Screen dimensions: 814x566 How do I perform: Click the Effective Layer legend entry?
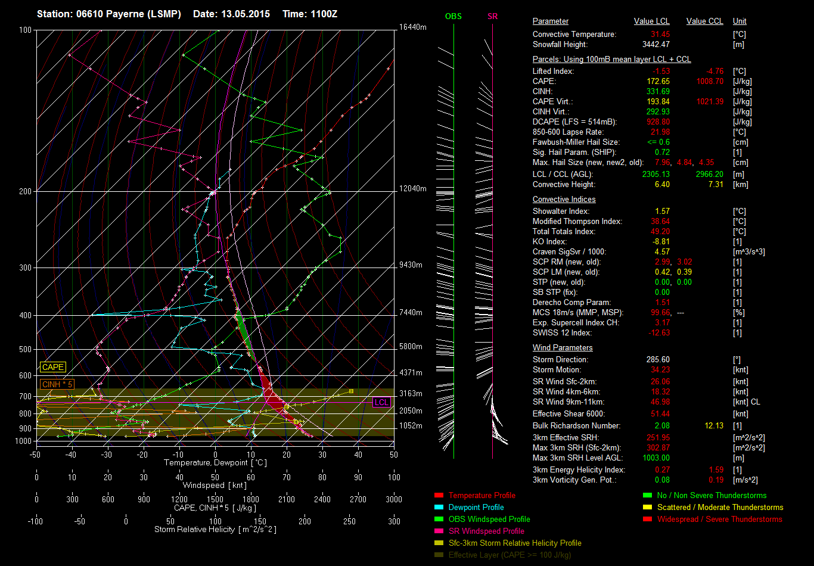[509, 555]
